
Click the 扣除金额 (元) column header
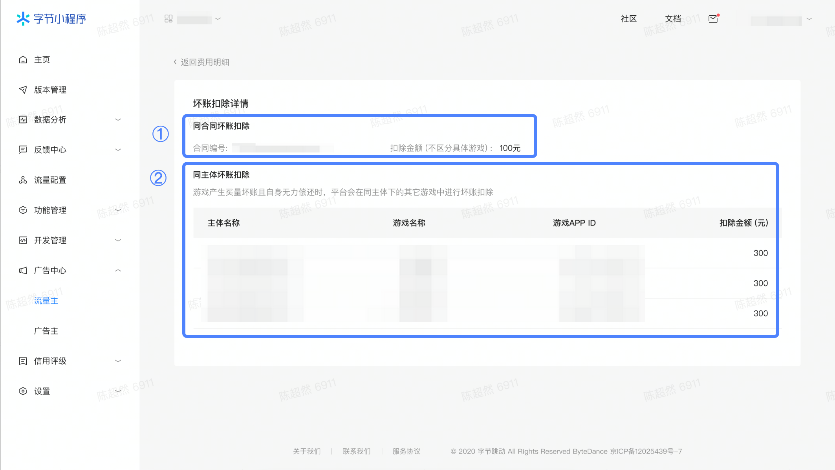[744, 223]
